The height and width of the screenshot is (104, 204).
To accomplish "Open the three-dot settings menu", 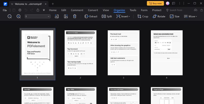I will pos(180,3).
